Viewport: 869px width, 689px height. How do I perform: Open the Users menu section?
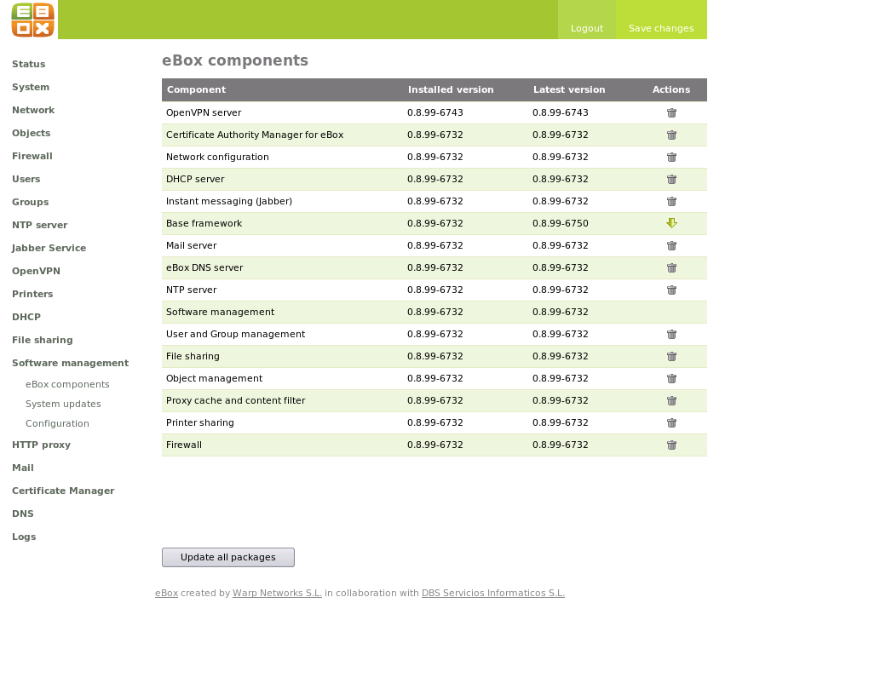[26, 179]
